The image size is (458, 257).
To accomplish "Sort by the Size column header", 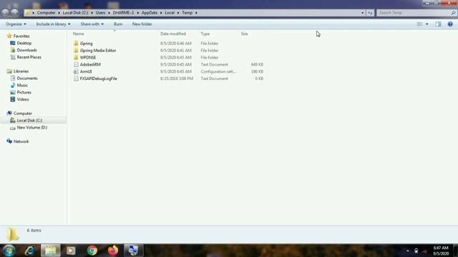I will pyautogui.click(x=244, y=34).
